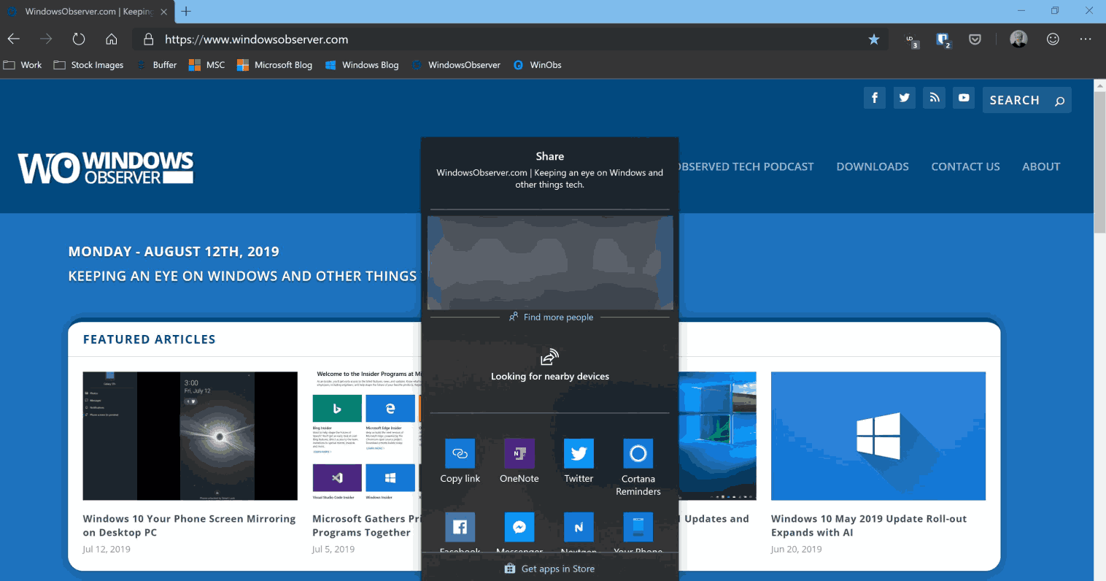View site info via padlock icon

tap(148, 39)
